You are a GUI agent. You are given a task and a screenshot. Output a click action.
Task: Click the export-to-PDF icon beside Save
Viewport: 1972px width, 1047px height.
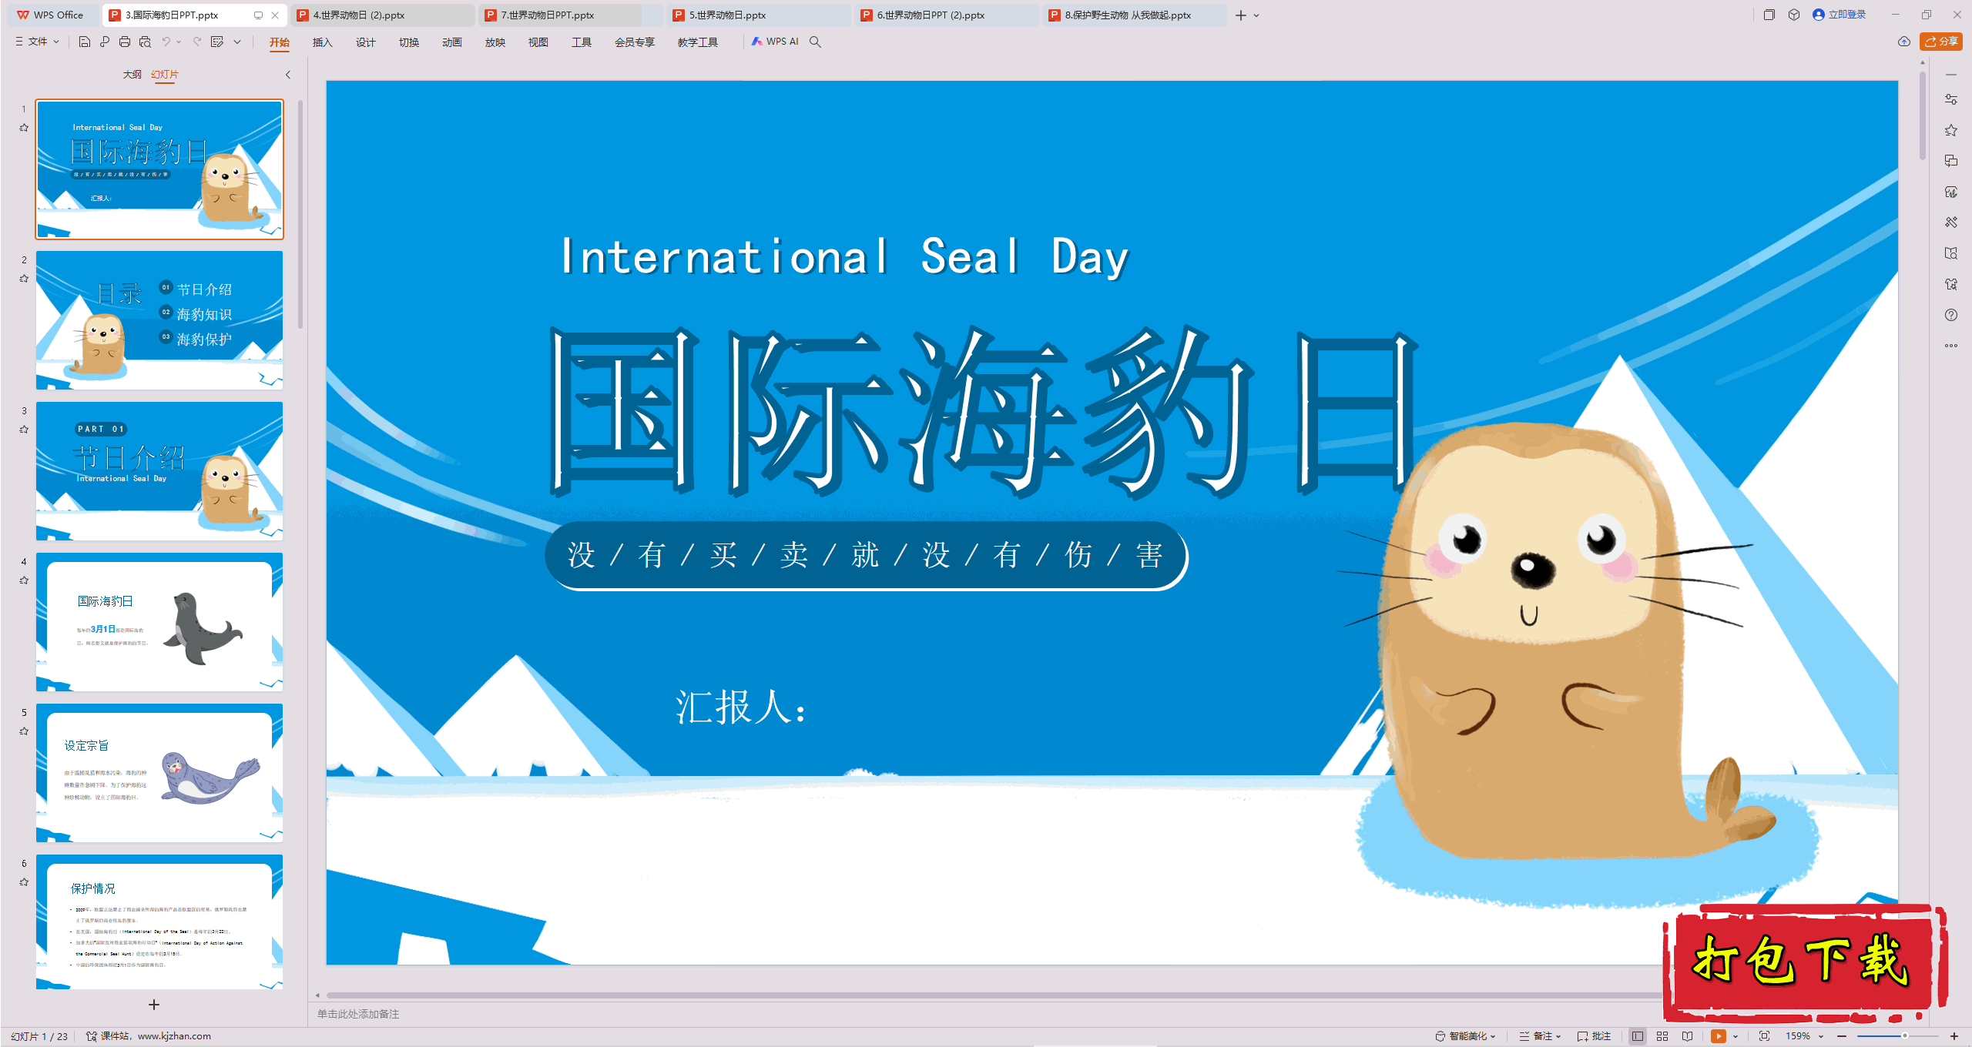(x=105, y=42)
